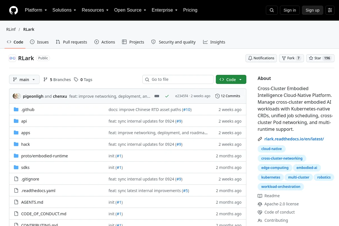Open the appearance settings icon button
Viewport: 339px width, 226px height.
click(330, 10)
